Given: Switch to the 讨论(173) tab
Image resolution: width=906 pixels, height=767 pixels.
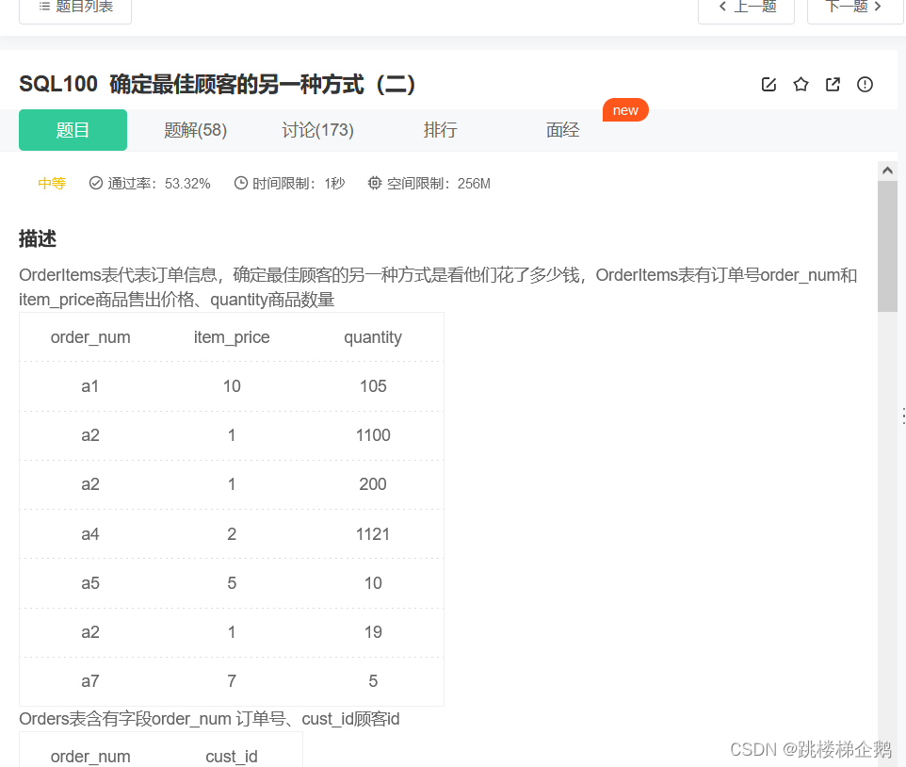Looking at the screenshot, I should click(317, 130).
